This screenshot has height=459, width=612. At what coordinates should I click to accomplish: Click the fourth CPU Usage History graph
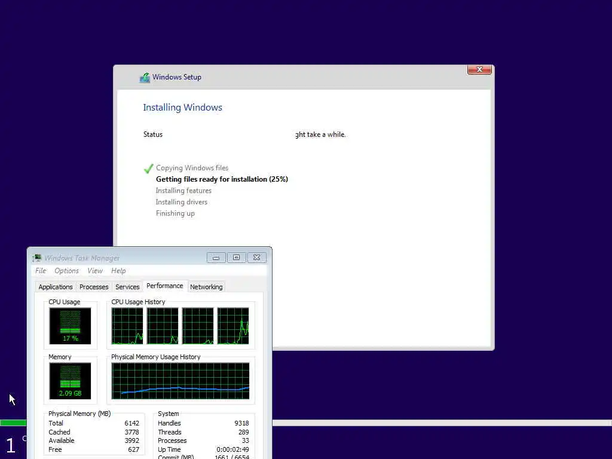pyautogui.click(x=233, y=326)
